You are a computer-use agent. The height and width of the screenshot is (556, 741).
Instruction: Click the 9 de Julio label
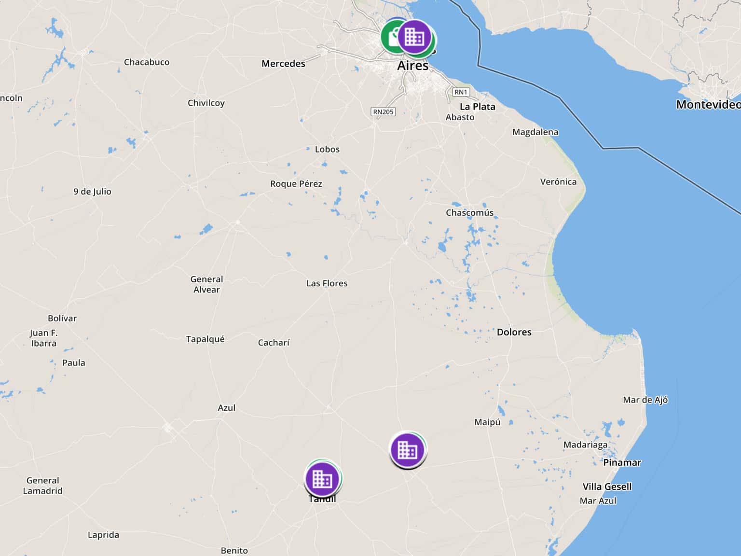coord(92,192)
